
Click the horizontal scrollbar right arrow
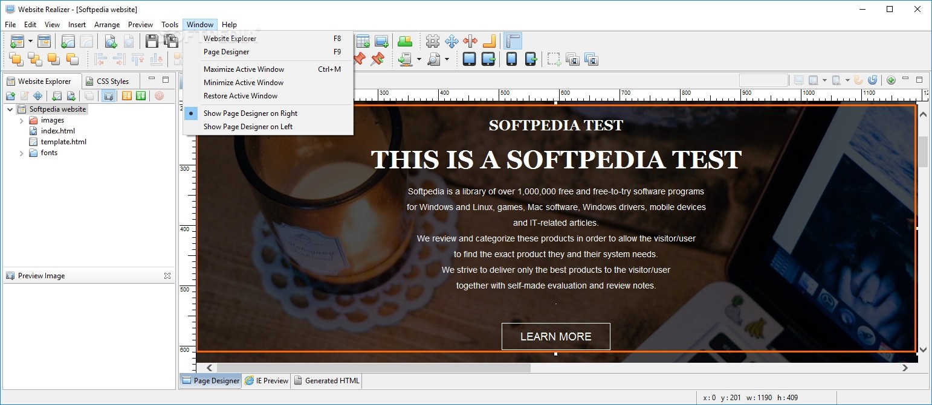(905, 368)
